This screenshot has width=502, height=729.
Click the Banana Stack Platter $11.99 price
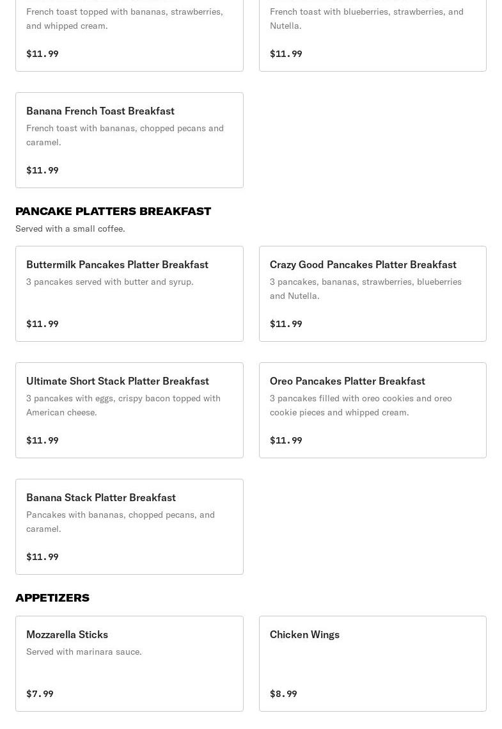click(42, 557)
